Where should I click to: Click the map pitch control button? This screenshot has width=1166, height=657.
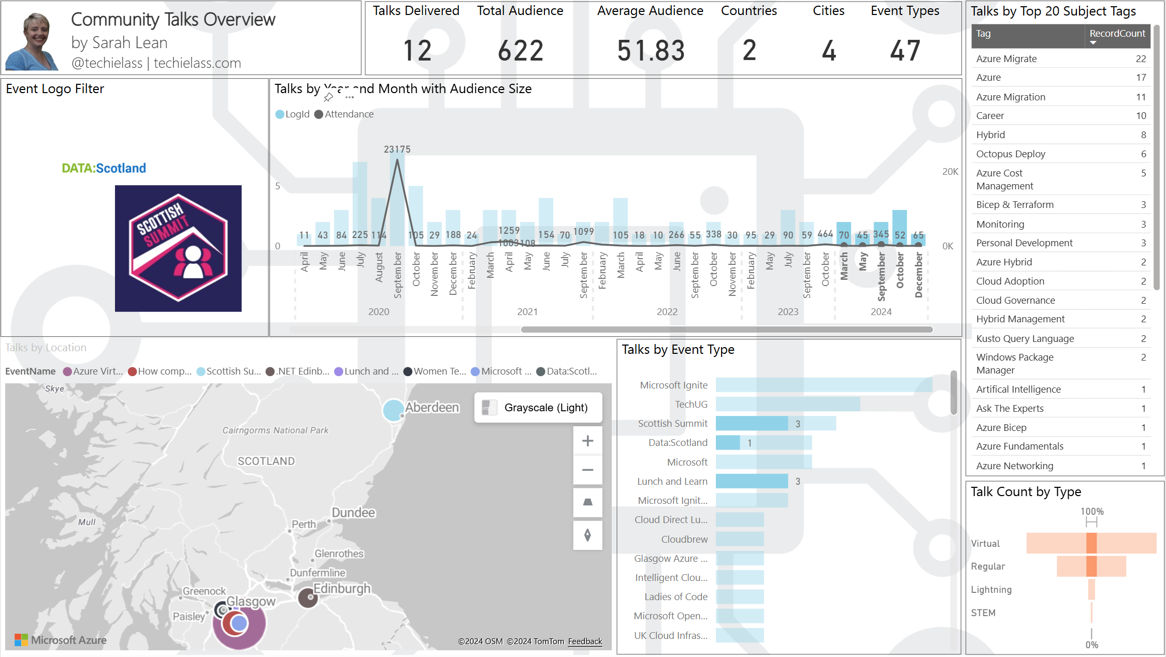click(x=587, y=502)
